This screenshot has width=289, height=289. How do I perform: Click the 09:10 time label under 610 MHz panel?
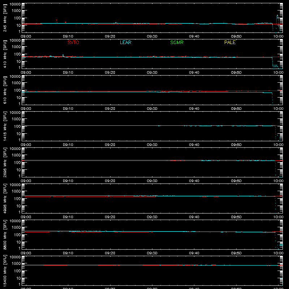pyautogui.click(x=68, y=109)
